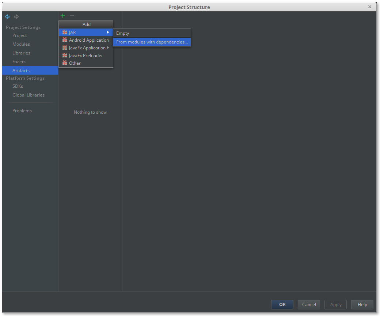The image size is (380, 316).
Task: Click the JavaFx Preloader artifact icon
Action: pos(65,56)
